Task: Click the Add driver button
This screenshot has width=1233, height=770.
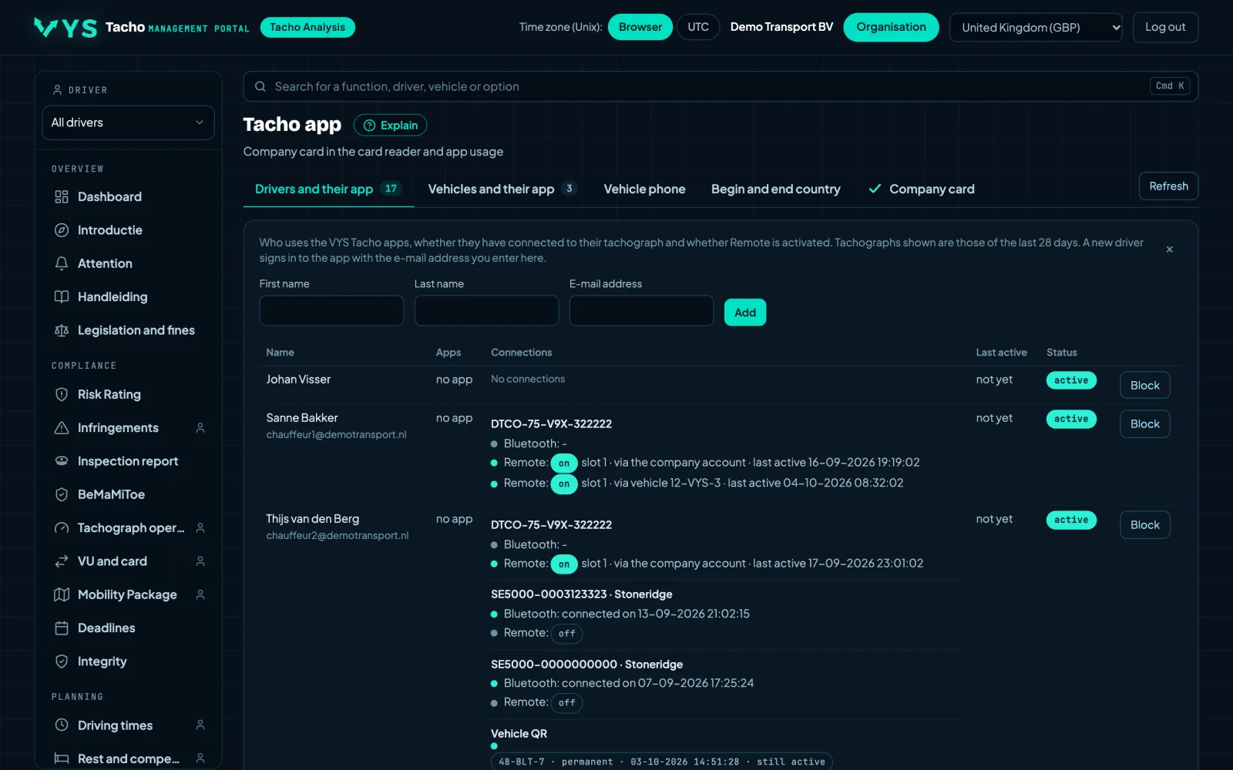Action: click(x=745, y=313)
